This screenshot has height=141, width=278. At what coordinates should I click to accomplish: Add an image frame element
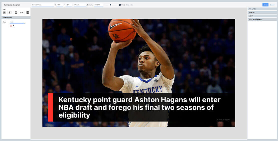(10, 12)
